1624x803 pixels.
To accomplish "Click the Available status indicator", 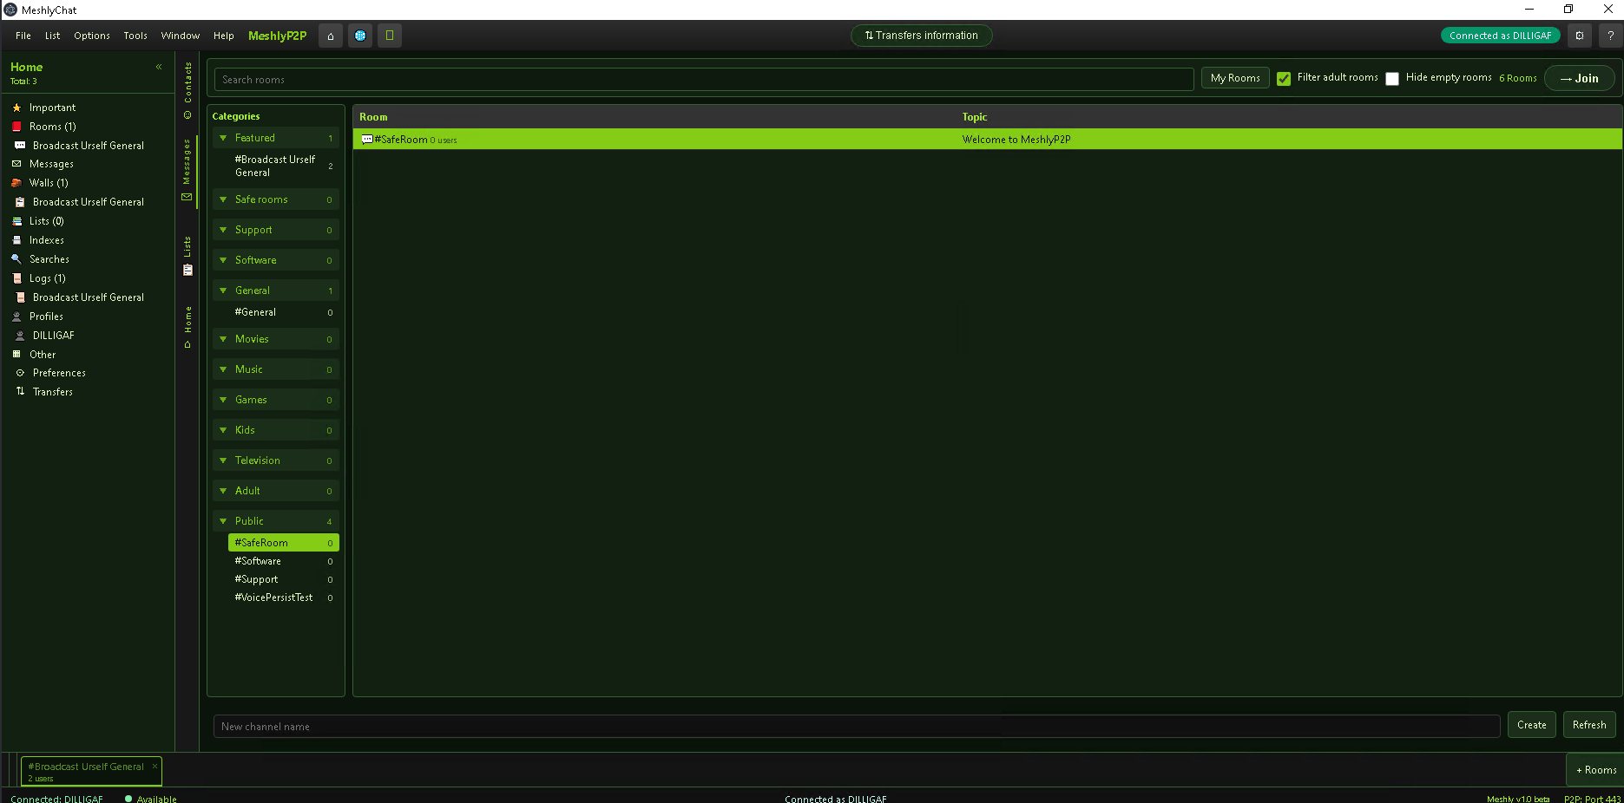I will tap(151, 799).
